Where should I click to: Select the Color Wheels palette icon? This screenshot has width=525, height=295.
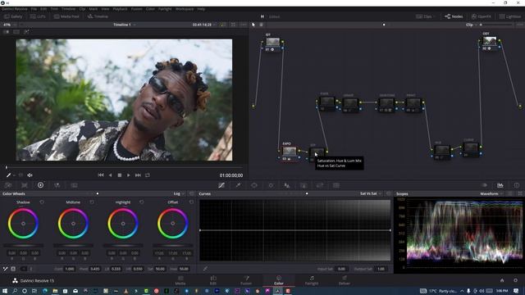pyautogui.click(x=40, y=185)
